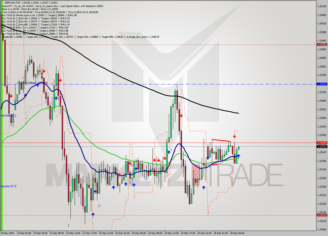Screen dimensions: 328x236
Task: Click the 'Time A:2024.12.20 05:30:00' text
Action: [17, 12]
